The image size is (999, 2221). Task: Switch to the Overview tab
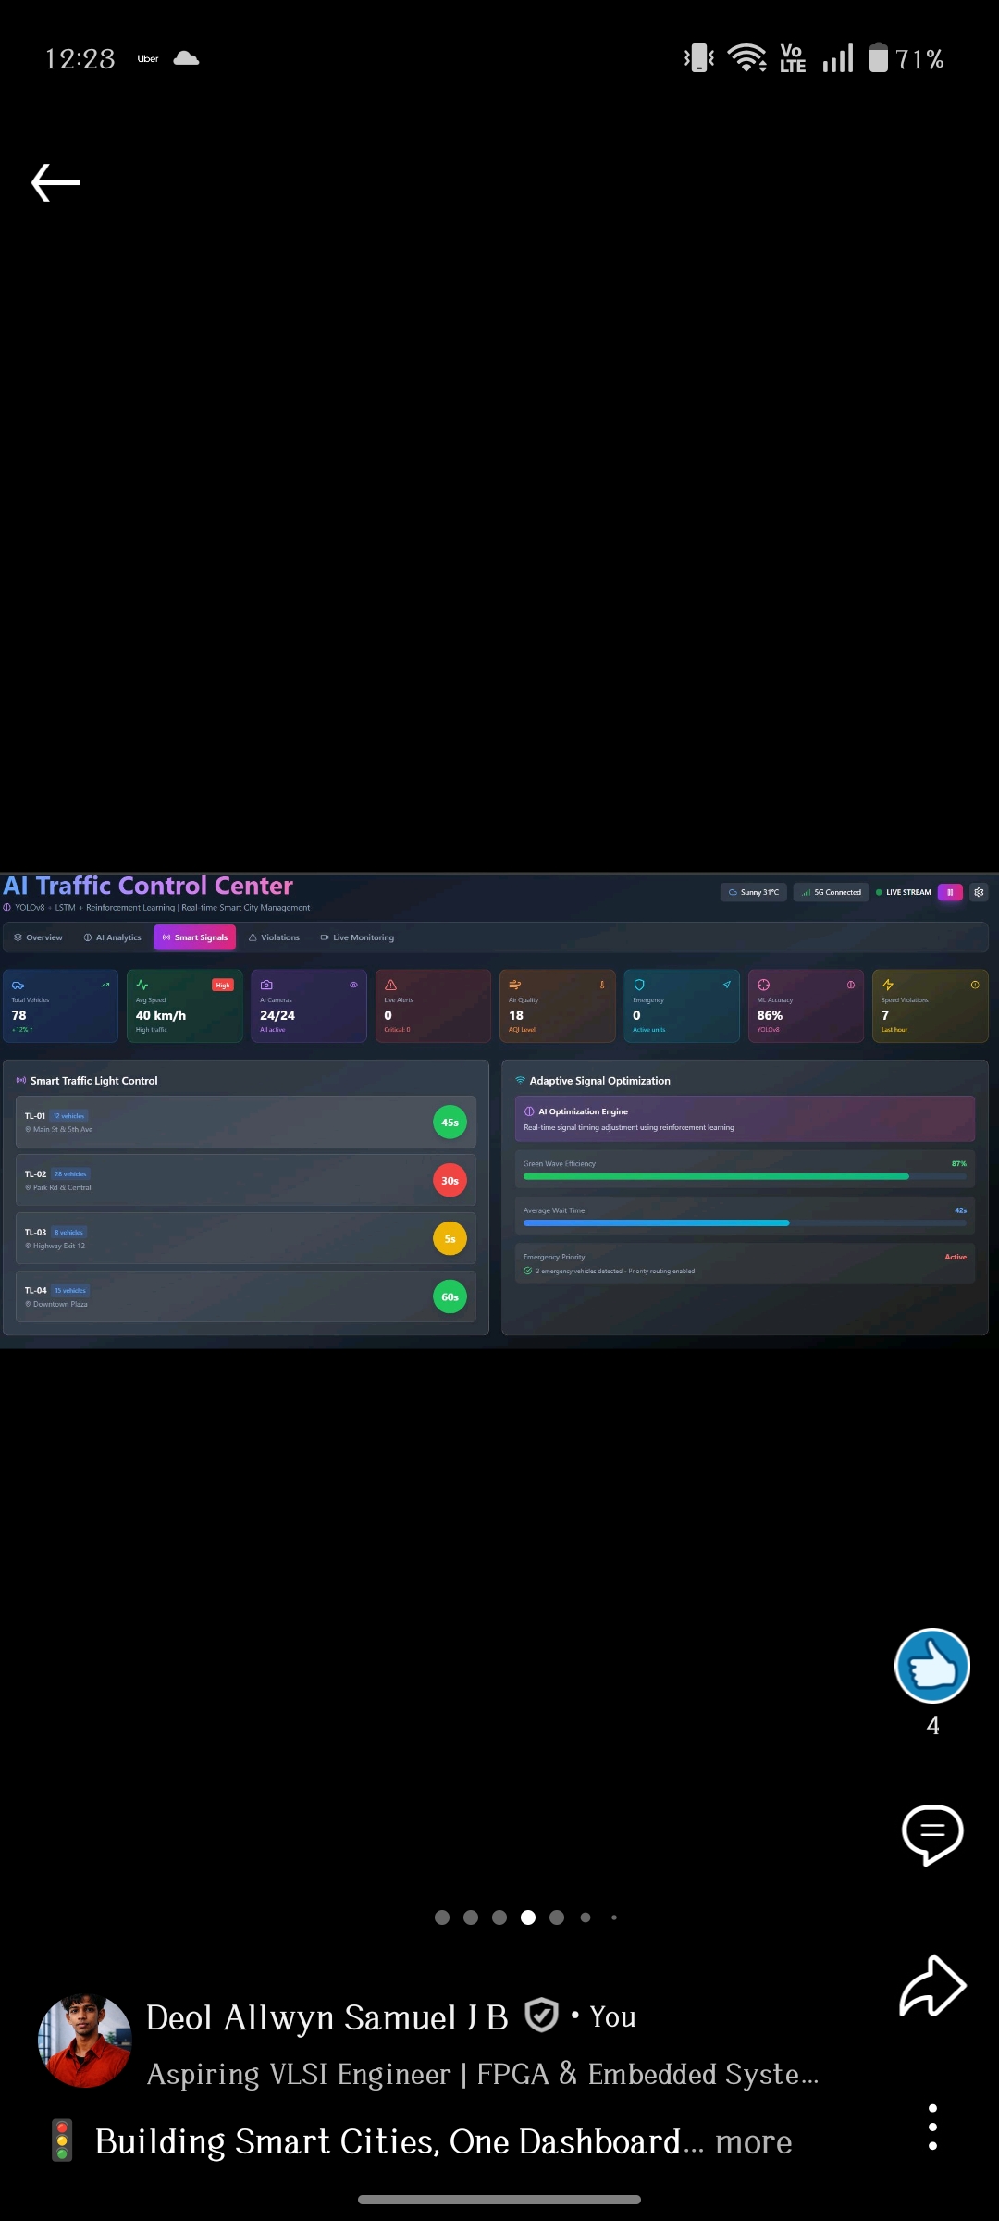[38, 937]
